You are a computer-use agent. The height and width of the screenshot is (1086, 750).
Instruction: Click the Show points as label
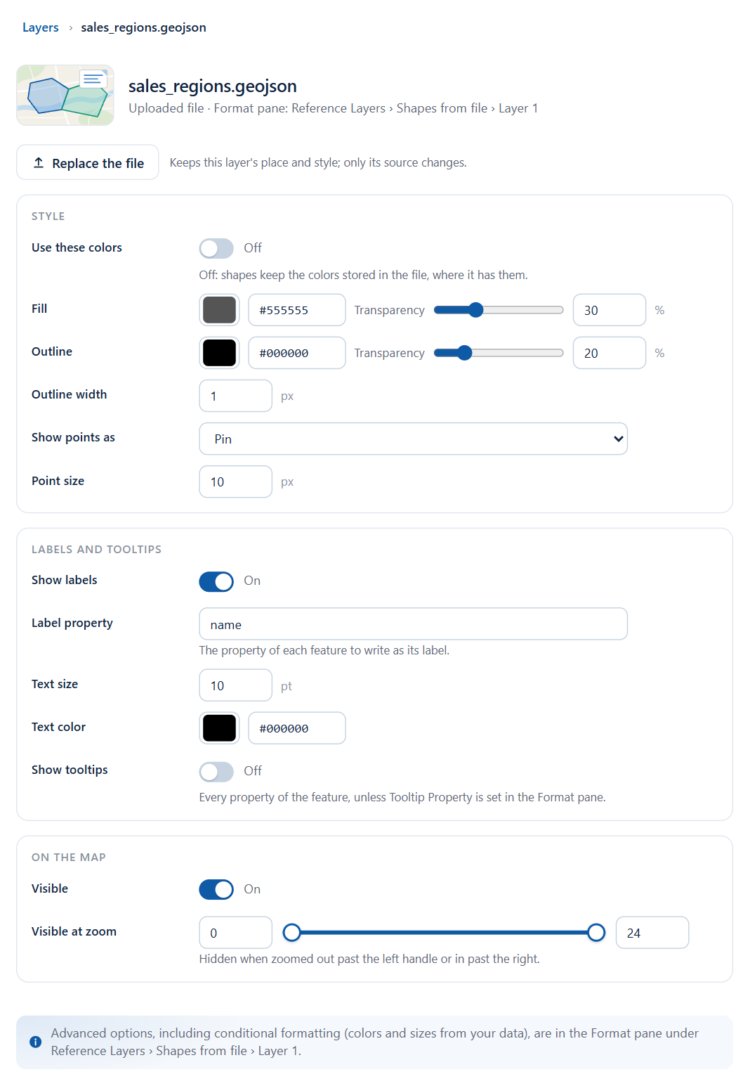click(x=73, y=437)
